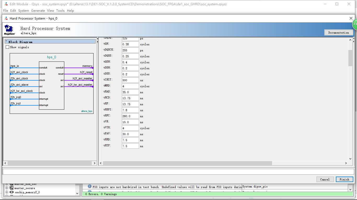Click the tDSH value field
Image resolution: width=357 pixels, height=200 pixels.
pyautogui.click(x=130, y=68)
